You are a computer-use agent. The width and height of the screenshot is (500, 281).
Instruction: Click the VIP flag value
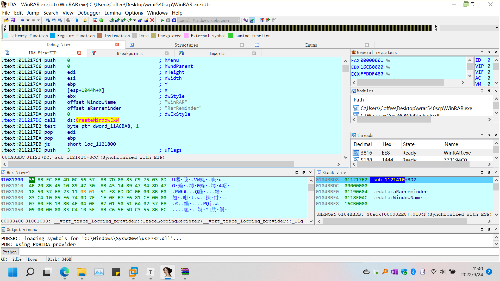(489, 66)
